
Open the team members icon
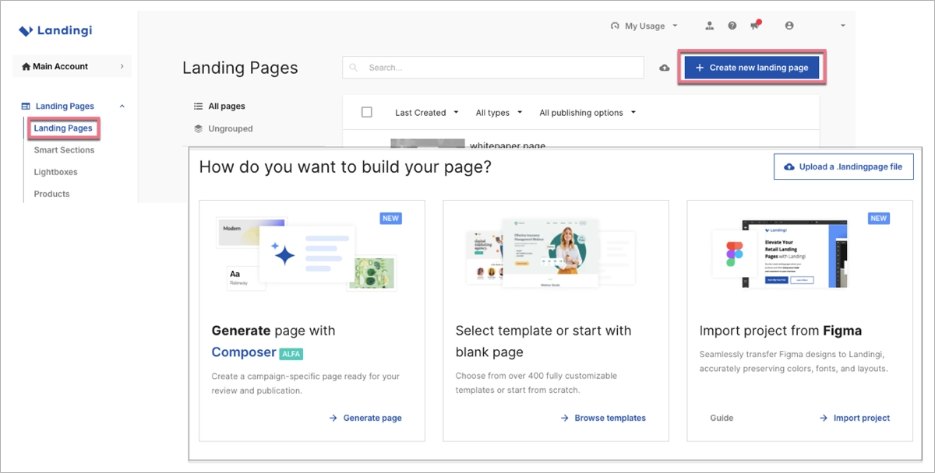(x=709, y=26)
